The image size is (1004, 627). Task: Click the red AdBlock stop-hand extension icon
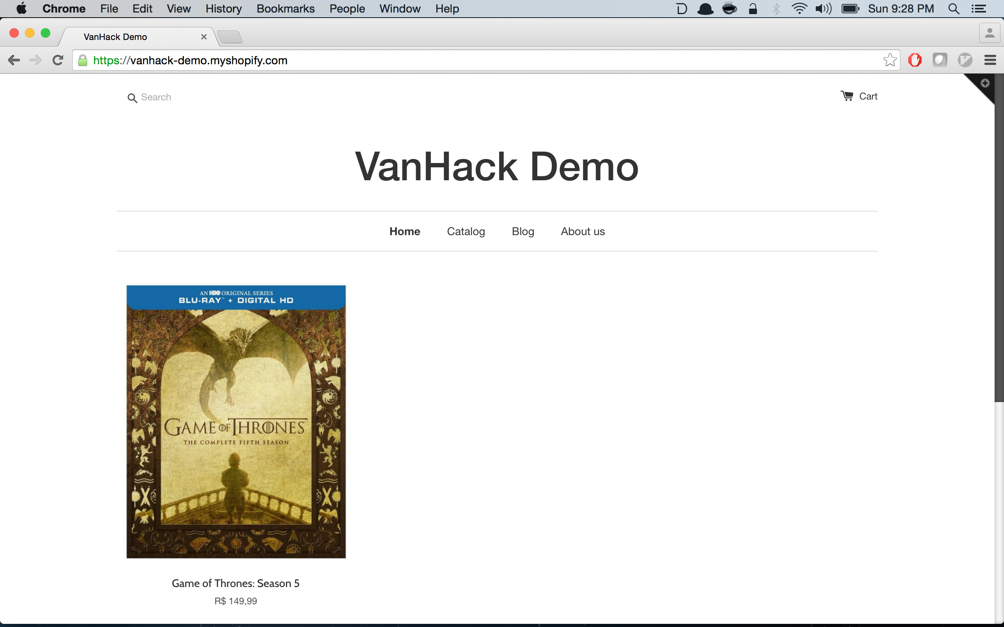pyautogui.click(x=915, y=60)
